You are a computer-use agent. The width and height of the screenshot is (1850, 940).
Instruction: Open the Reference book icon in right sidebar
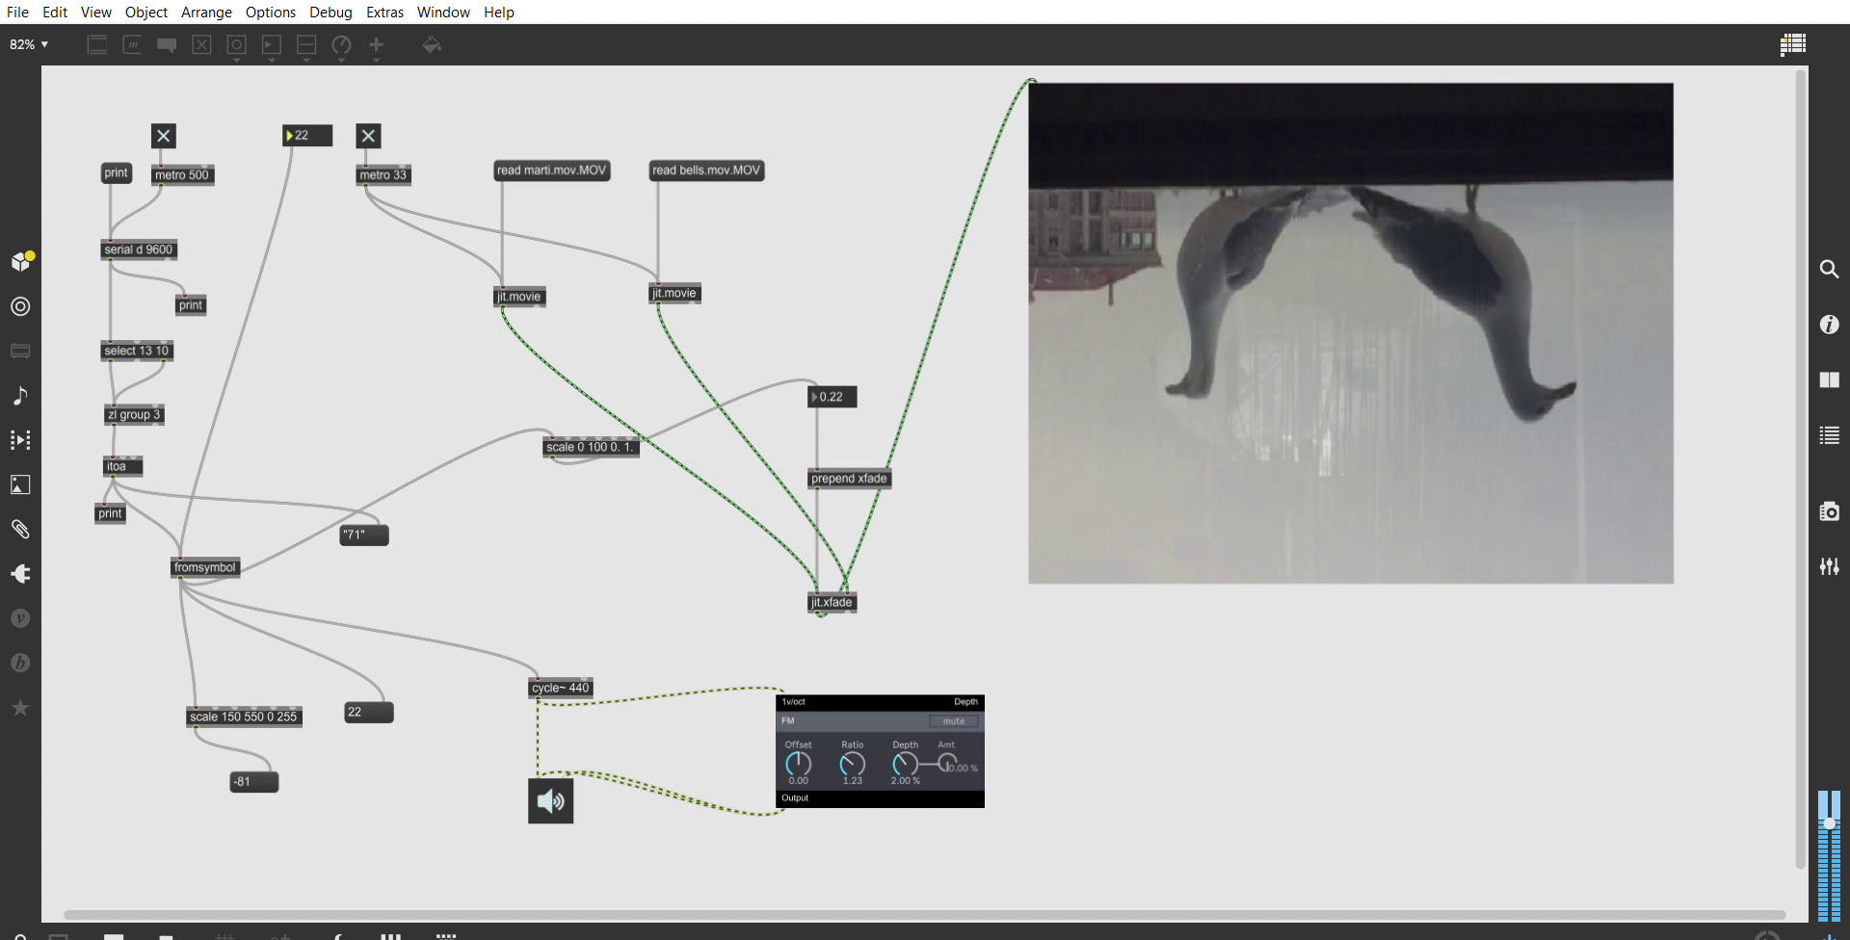(1829, 380)
